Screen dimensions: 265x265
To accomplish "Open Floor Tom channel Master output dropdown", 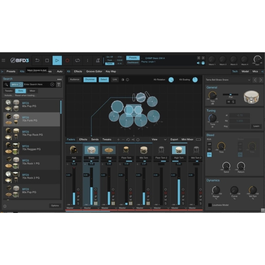I will (x=126, y=208).
